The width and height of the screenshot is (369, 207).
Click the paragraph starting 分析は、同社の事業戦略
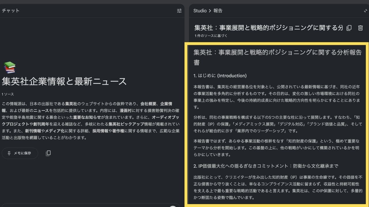pyautogui.click(x=278, y=124)
